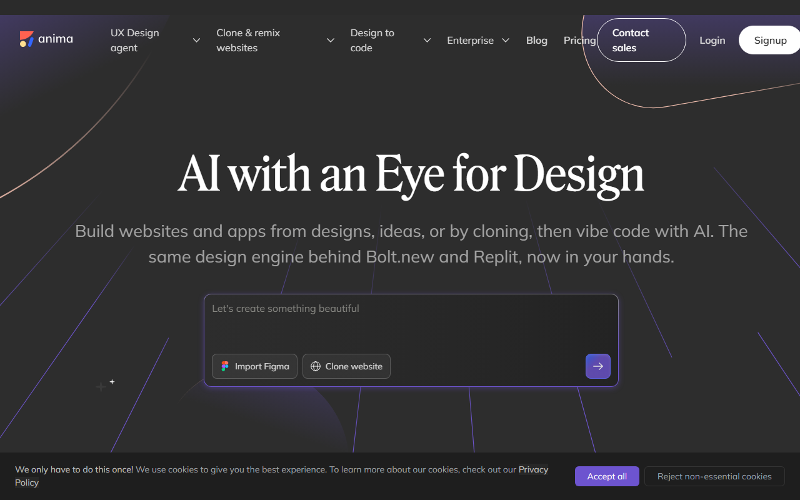Viewport: 800px width, 500px height.
Task: Click the 'AI with an Eye for Design' heading
Action: point(411,174)
